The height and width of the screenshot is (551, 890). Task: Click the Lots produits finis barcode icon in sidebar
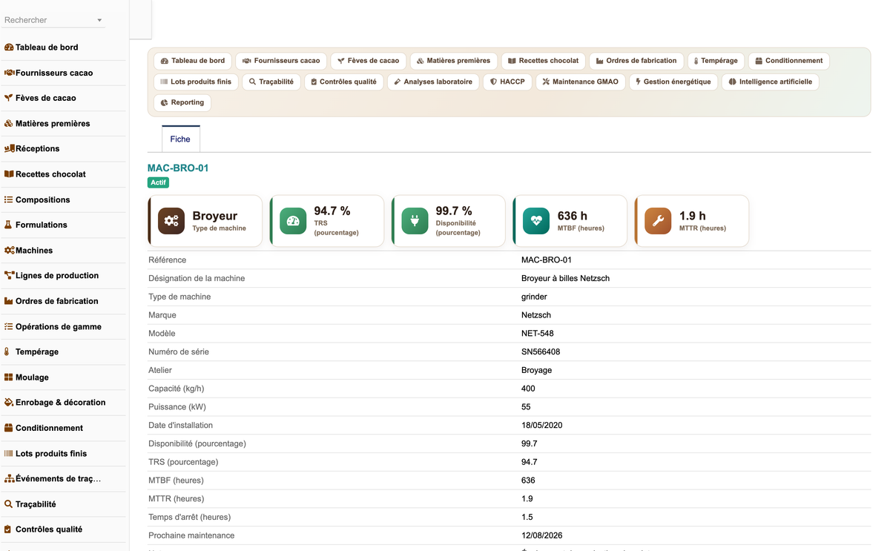(9, 453)
